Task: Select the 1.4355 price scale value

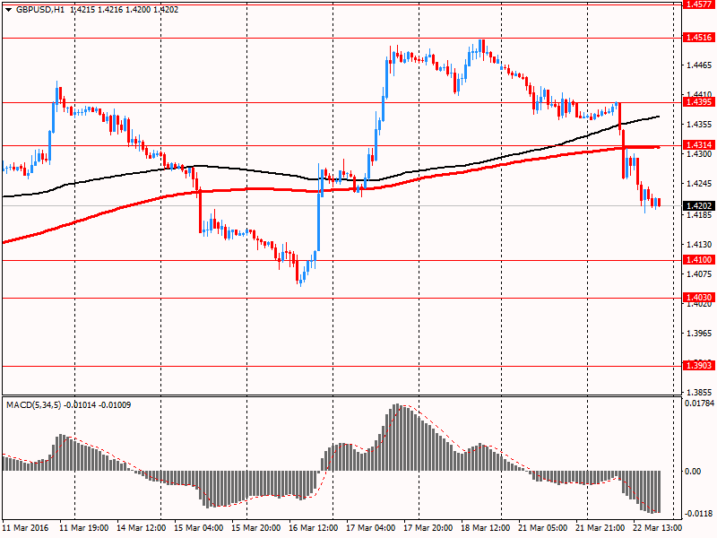Action: click(699, 125)
